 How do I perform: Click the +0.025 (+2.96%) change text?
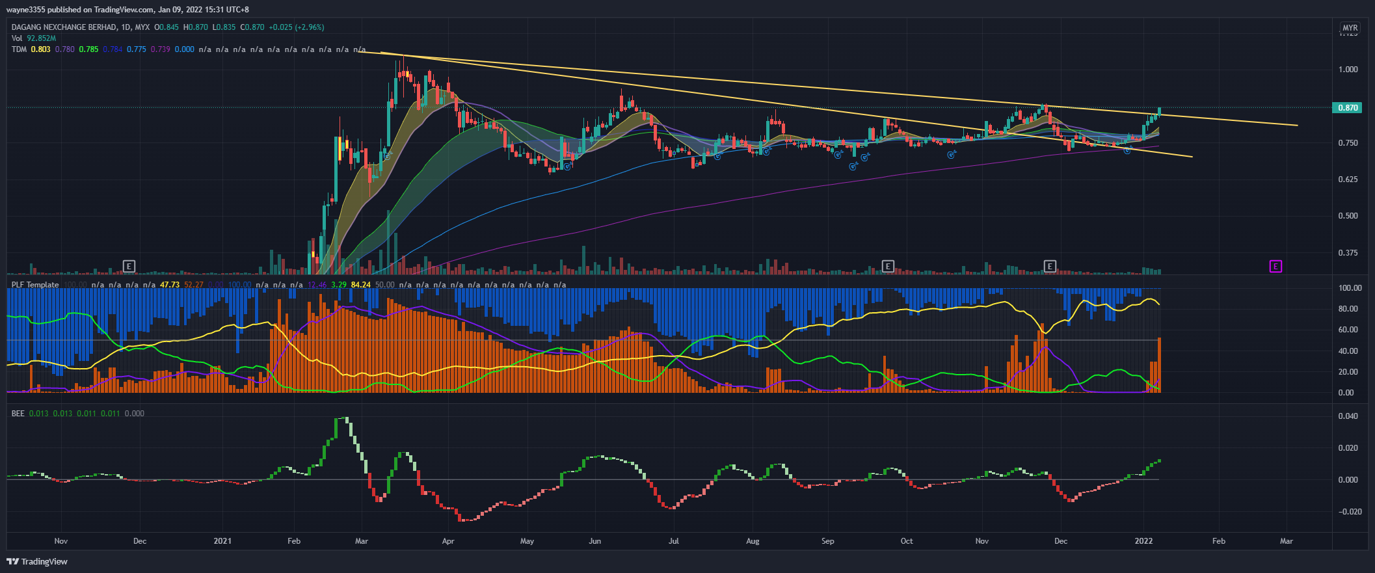297,27
